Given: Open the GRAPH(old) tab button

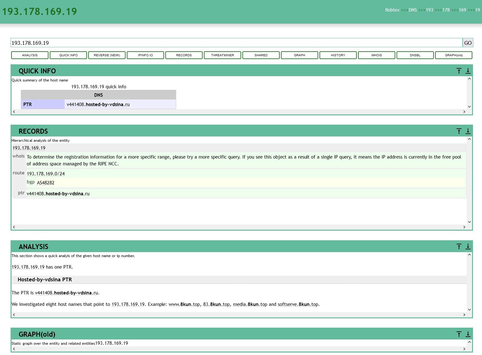Looking at the screenshot, I should pos(454,55).
